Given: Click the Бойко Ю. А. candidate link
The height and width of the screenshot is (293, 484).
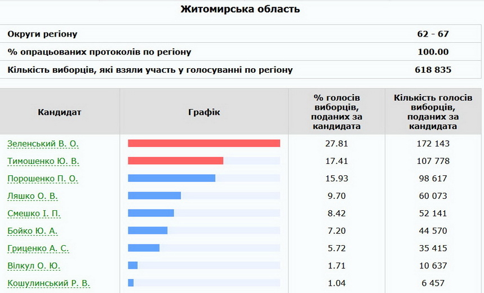Looking at the screenshot, I should (33, 231).
